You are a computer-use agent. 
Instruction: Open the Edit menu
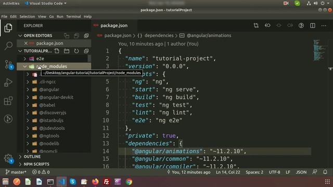click(x=13, y=17)
